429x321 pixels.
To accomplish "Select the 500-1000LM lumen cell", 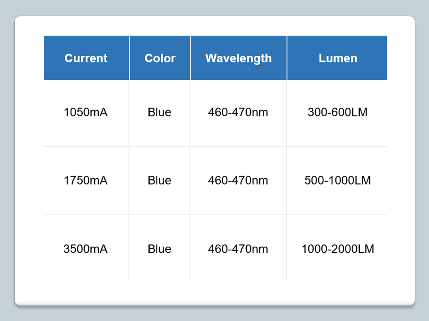I will point(338,181).
